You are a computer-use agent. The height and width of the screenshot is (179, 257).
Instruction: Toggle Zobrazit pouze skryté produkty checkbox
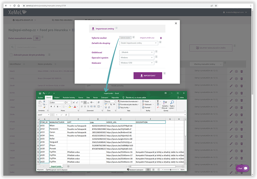click(x=11, y=55)
